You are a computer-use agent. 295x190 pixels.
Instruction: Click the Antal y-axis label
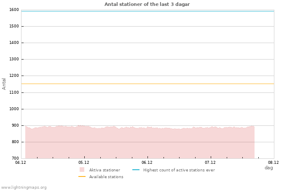(x=4, y=84)
